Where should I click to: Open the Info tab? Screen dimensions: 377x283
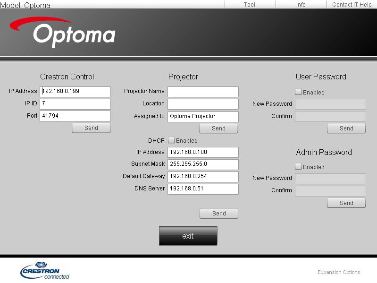tap(301, 4)
